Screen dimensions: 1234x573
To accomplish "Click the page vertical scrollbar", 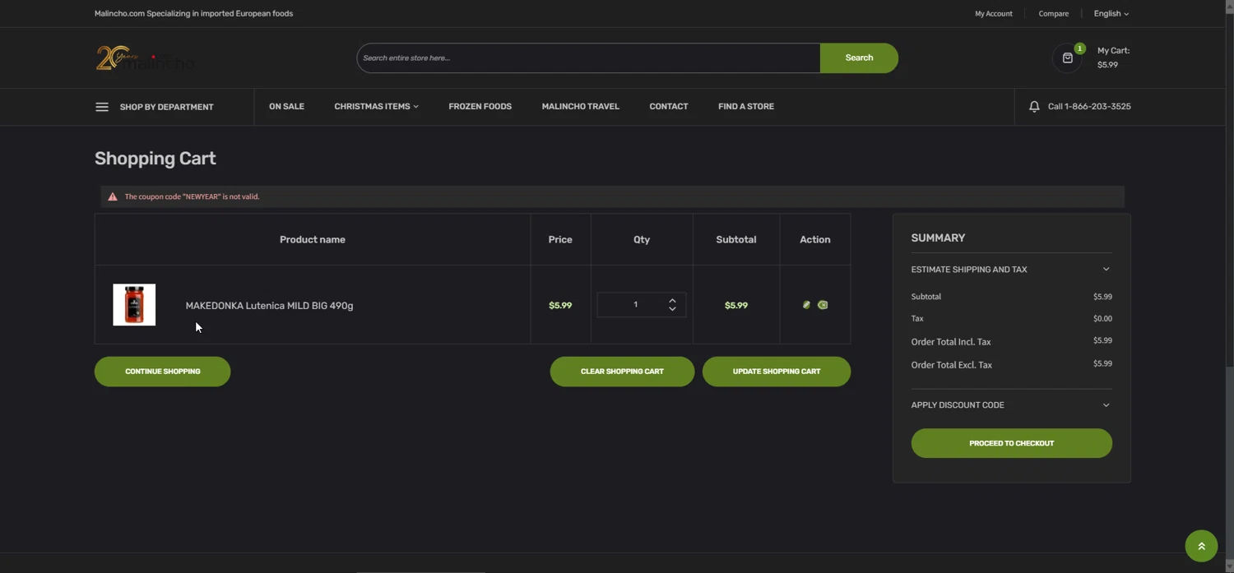I will 1229,286.
